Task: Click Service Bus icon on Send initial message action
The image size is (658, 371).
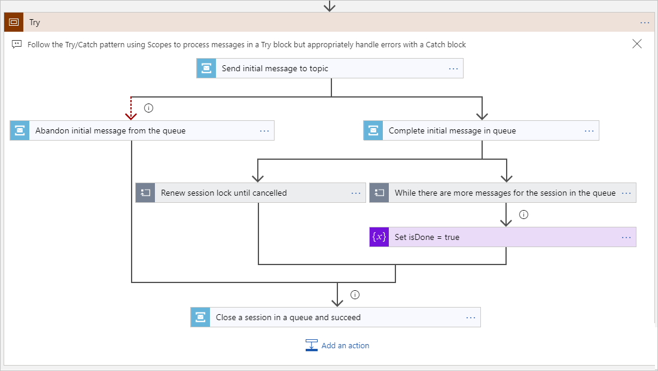Action: [x=206, y=68]
